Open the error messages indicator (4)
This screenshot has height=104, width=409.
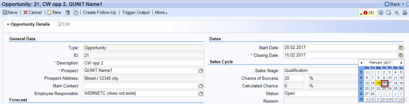pos(368,13)
